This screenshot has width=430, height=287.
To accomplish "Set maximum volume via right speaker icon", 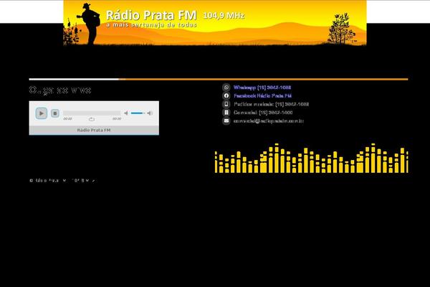I will click(150, 113).
